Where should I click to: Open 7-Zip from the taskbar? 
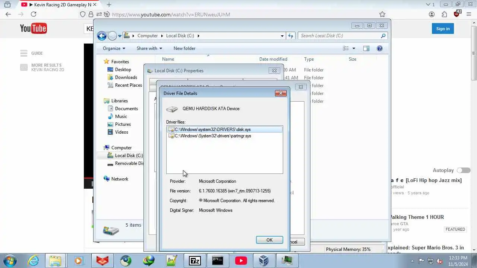(195, 261)
